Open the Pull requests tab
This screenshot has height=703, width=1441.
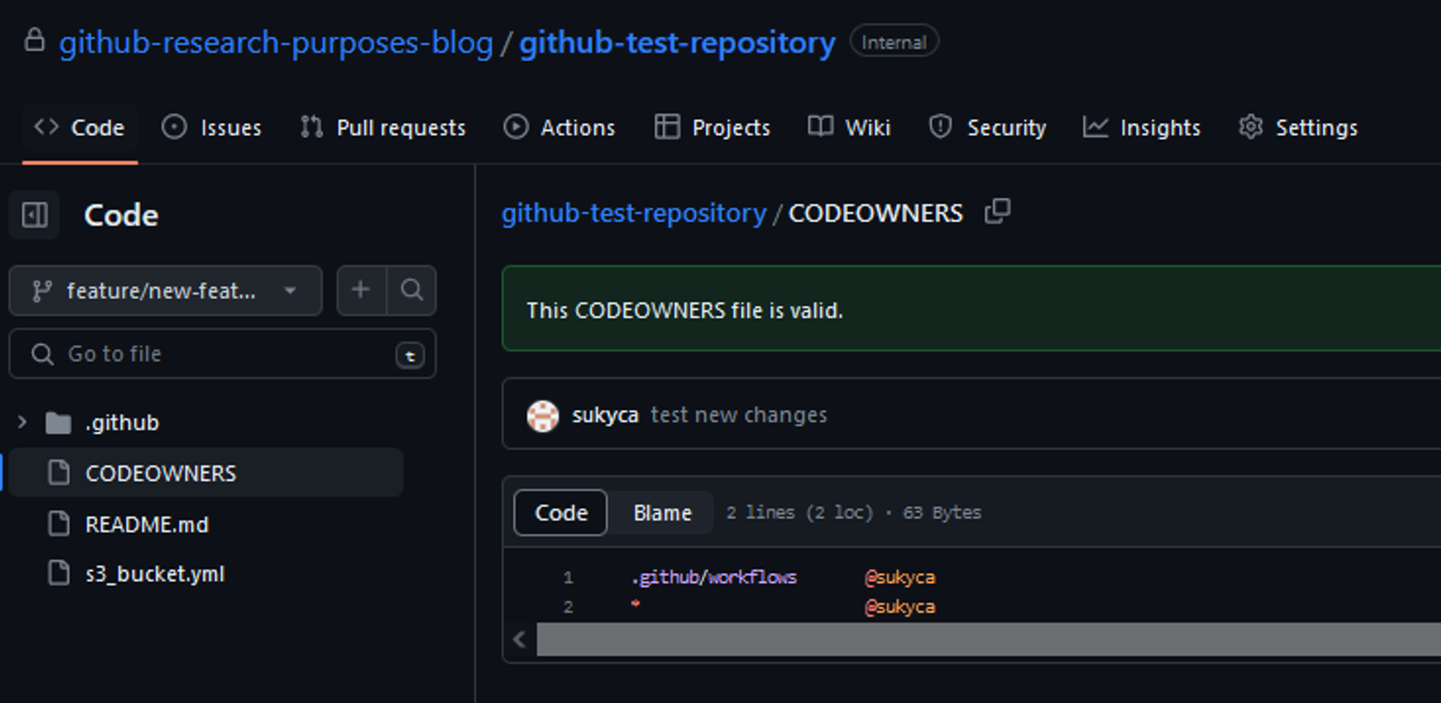coord(383,128)
